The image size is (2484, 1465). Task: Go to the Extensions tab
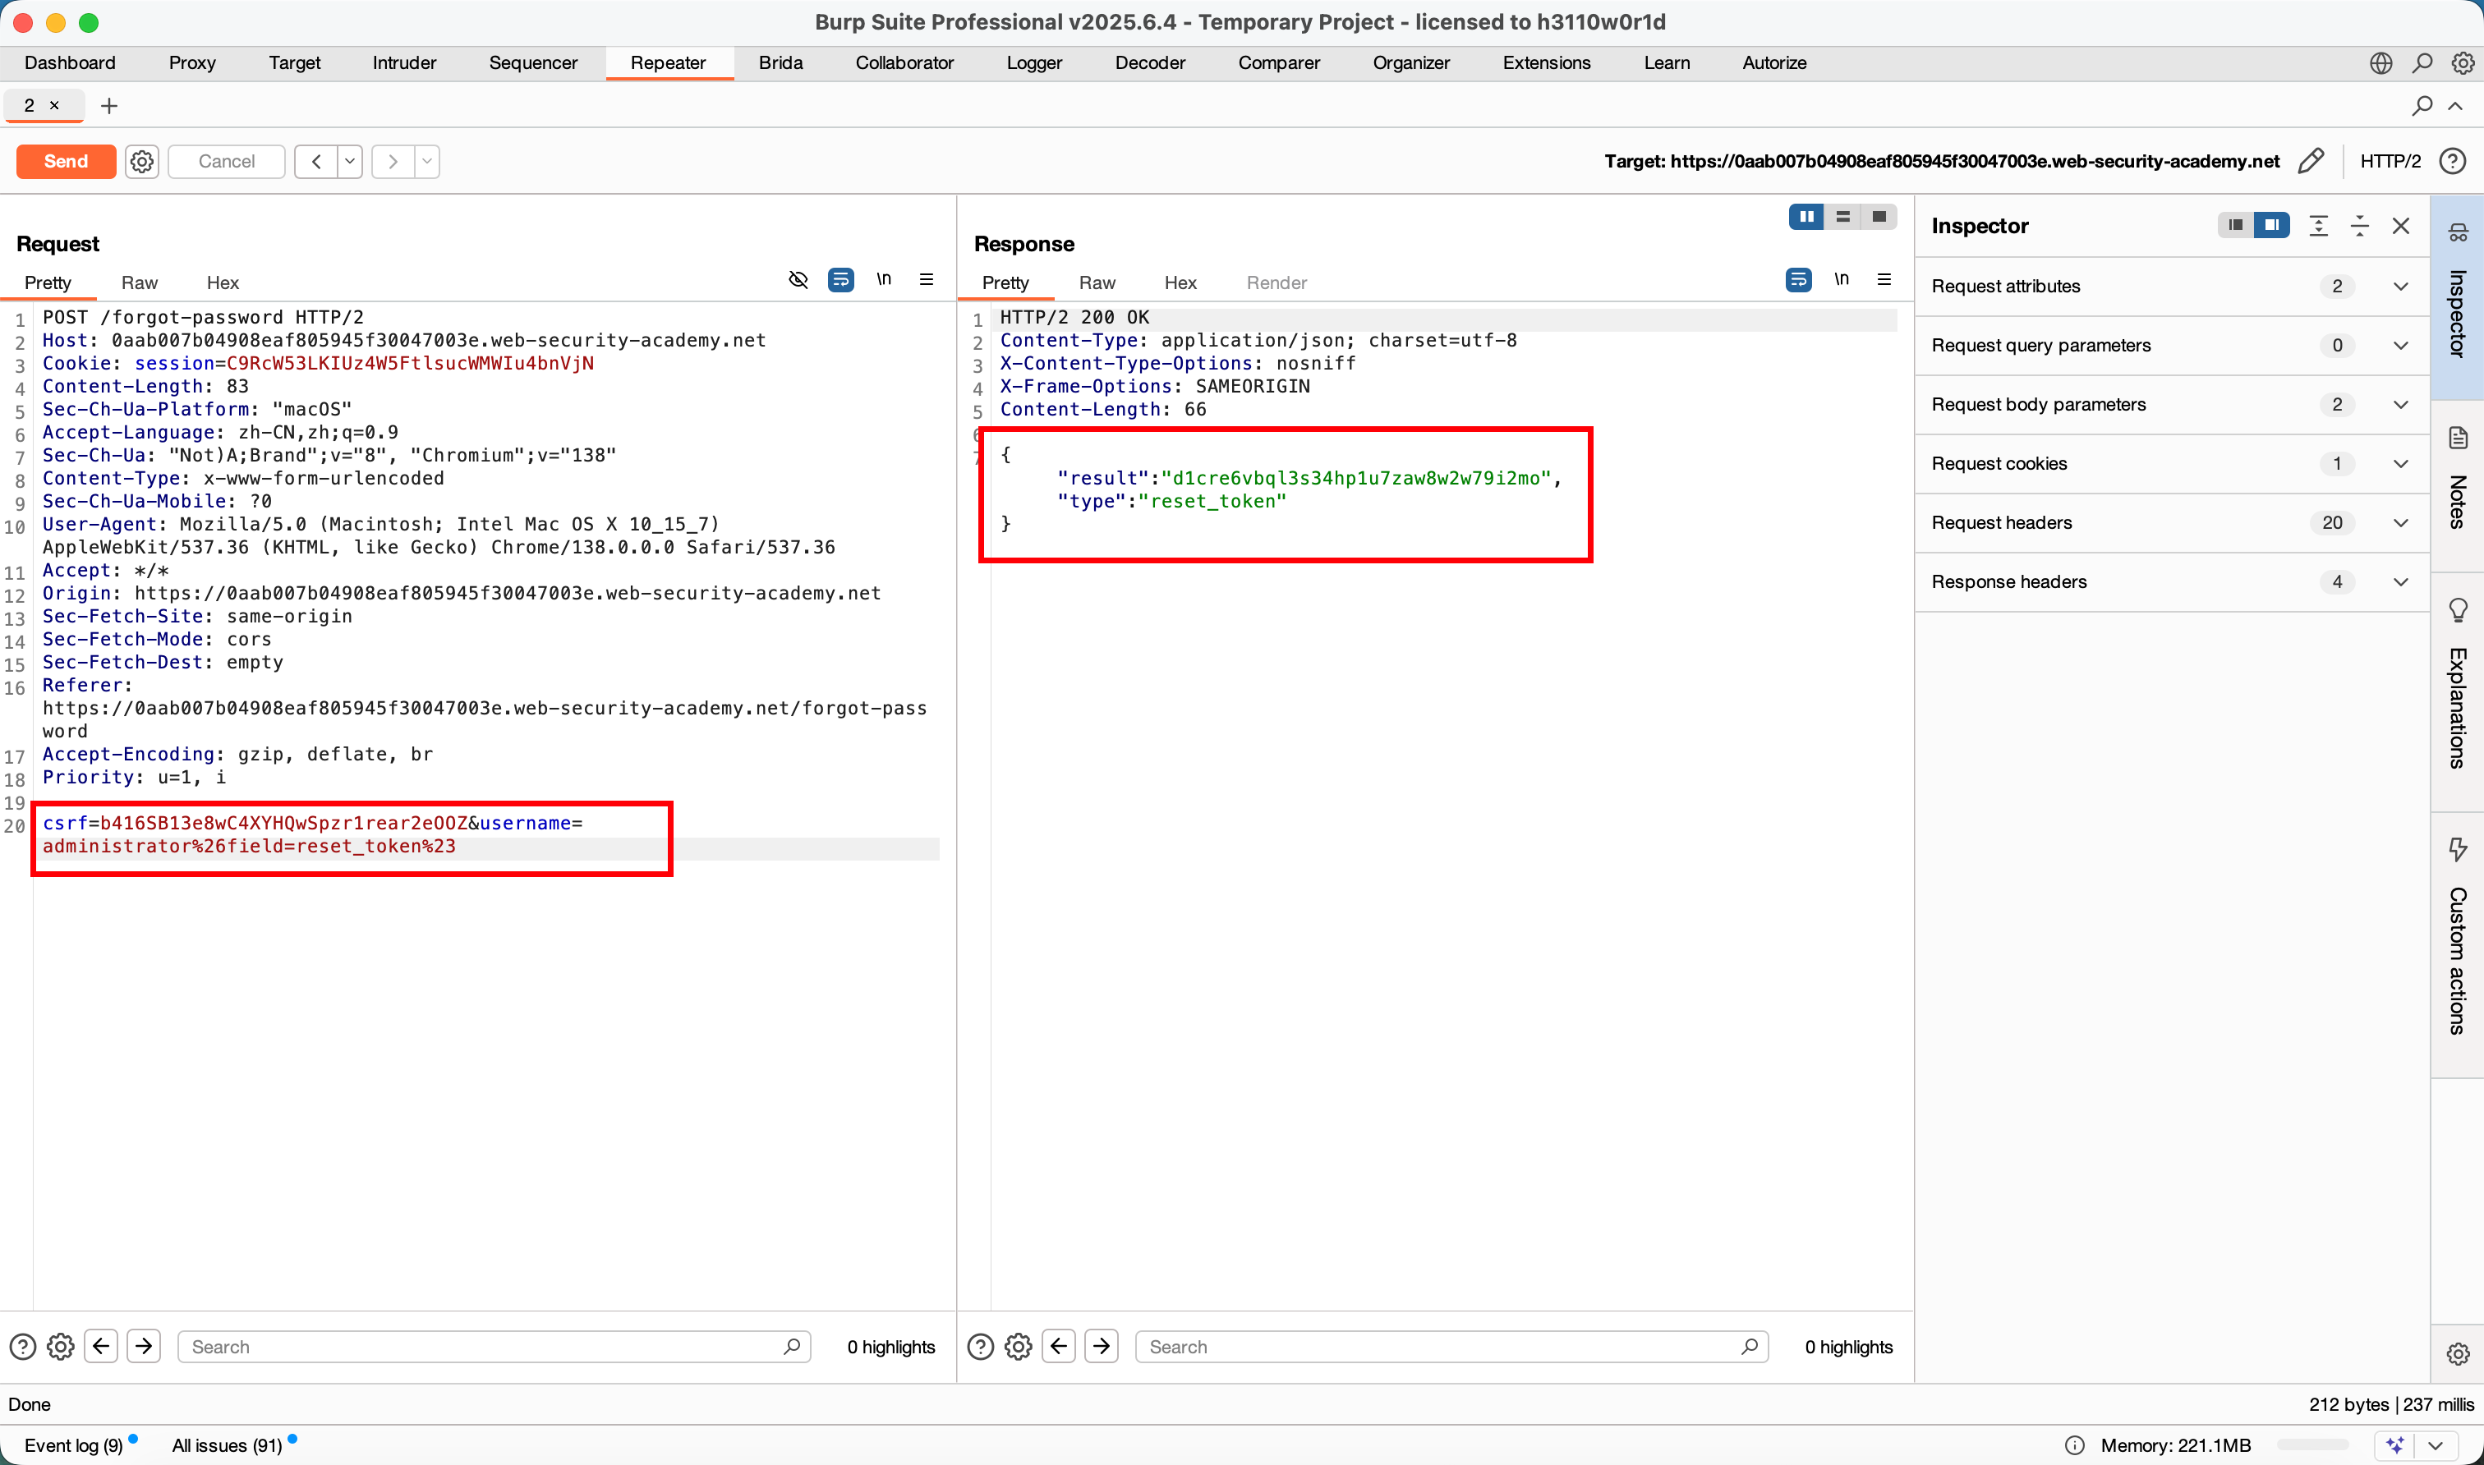pyautogui.click(x=1546, y=62)
